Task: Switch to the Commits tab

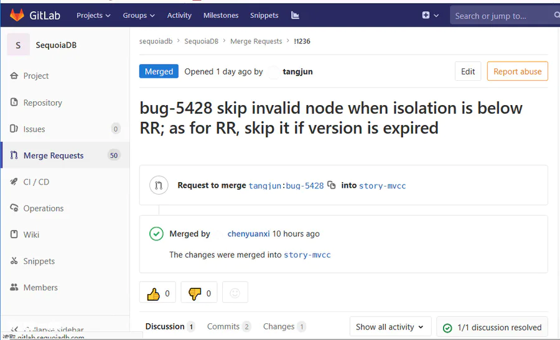Action: (x=228, y=326)
